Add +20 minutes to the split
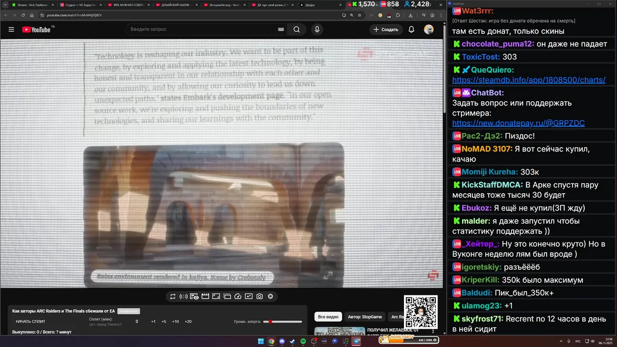The height and width of the screenshot is (347, 617). (188, 321)
